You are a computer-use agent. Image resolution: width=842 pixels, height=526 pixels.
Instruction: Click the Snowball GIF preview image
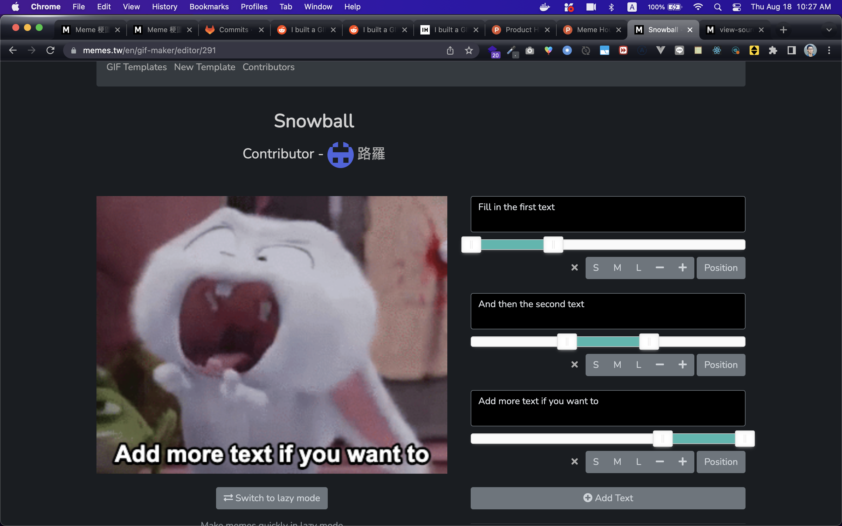272,335
